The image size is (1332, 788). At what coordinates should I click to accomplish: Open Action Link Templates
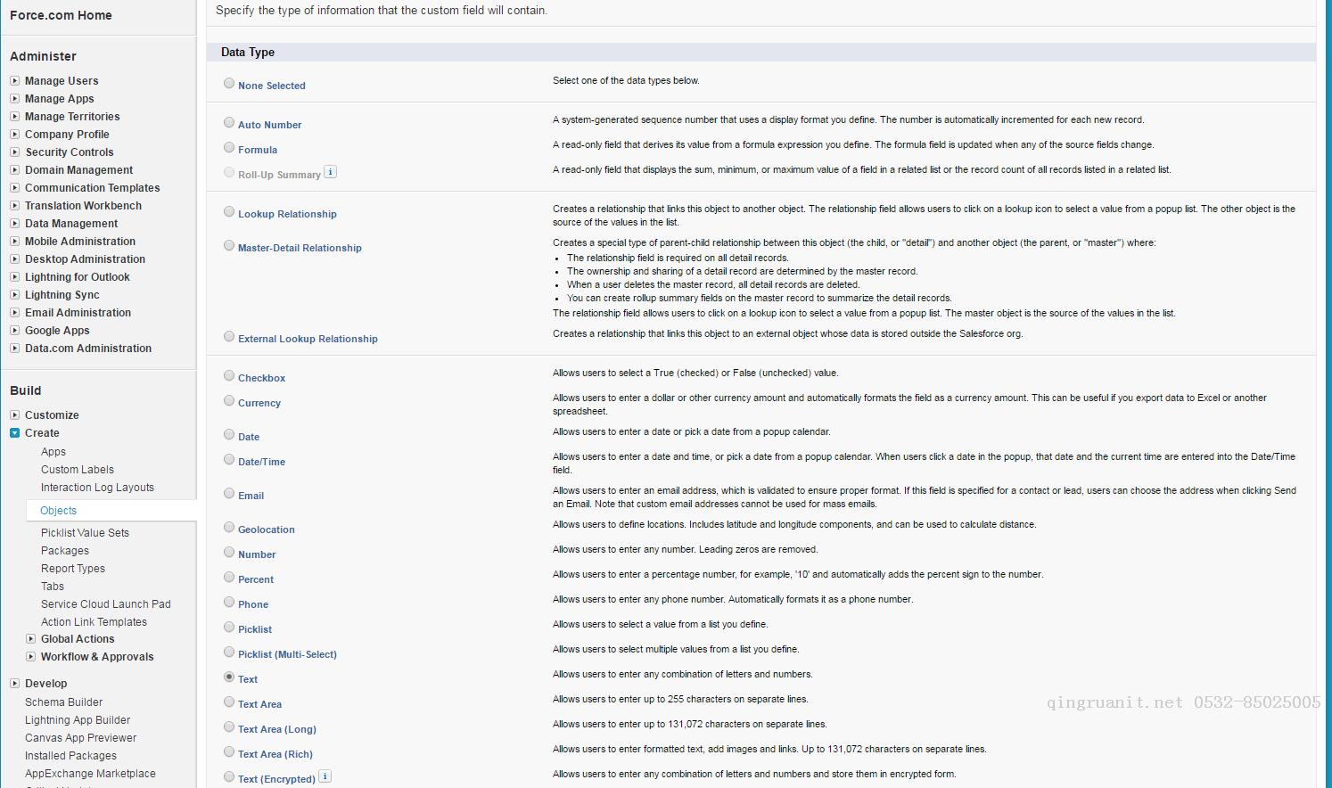click(x=94, y=622)
